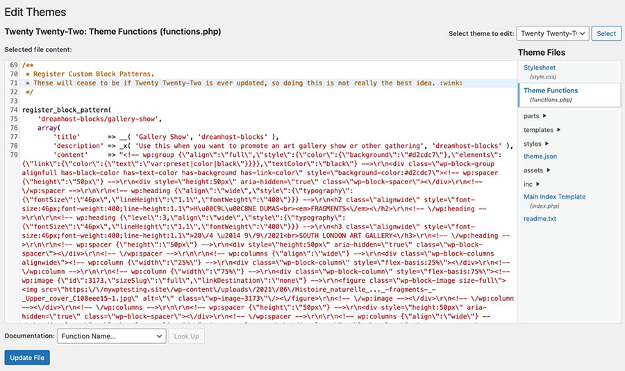Screen dimensions: 625x371
Task: Expand the inc folder
Action: pos(531,184)
